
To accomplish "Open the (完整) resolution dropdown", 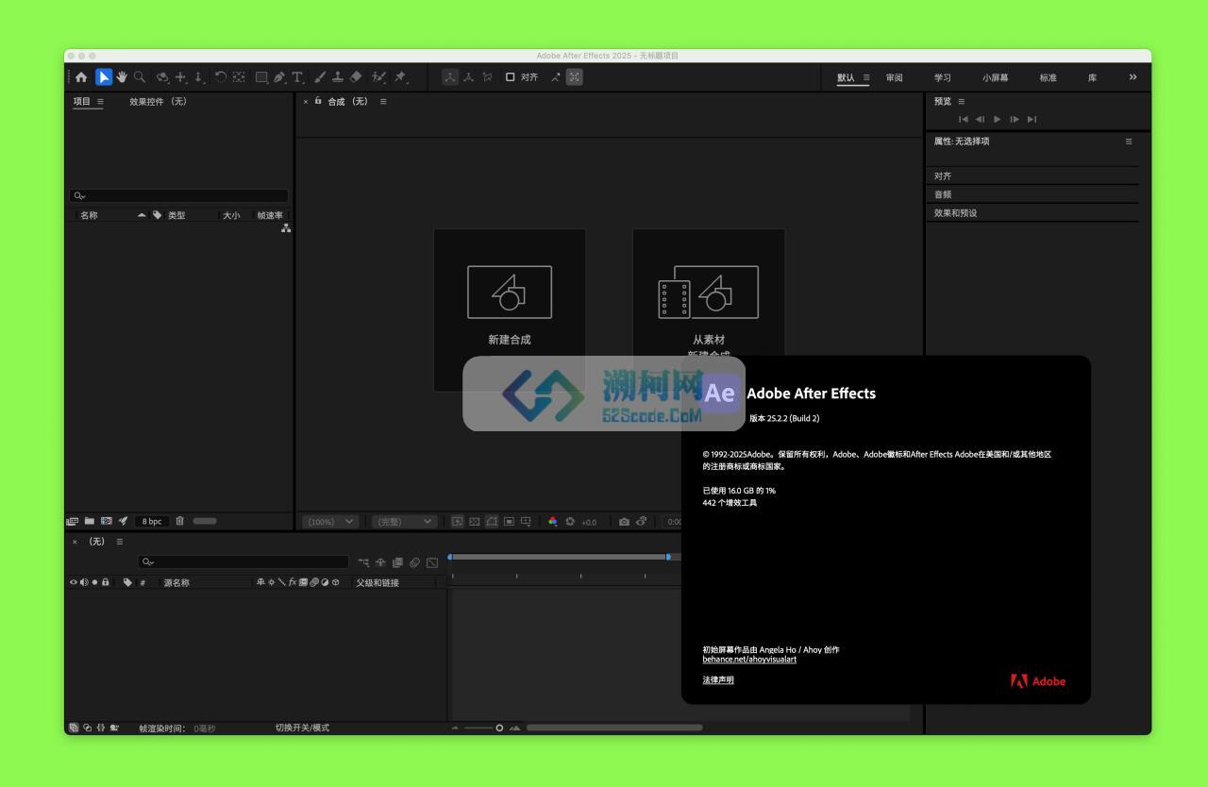I will click(404, 522).
